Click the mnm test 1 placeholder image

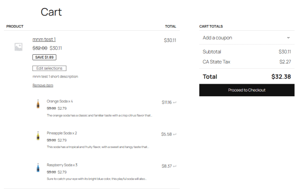(x=19, y=47)
